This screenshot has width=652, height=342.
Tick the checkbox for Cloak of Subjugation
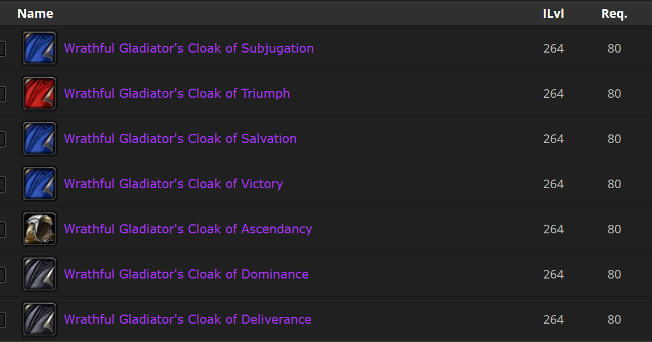click(2, 49)
